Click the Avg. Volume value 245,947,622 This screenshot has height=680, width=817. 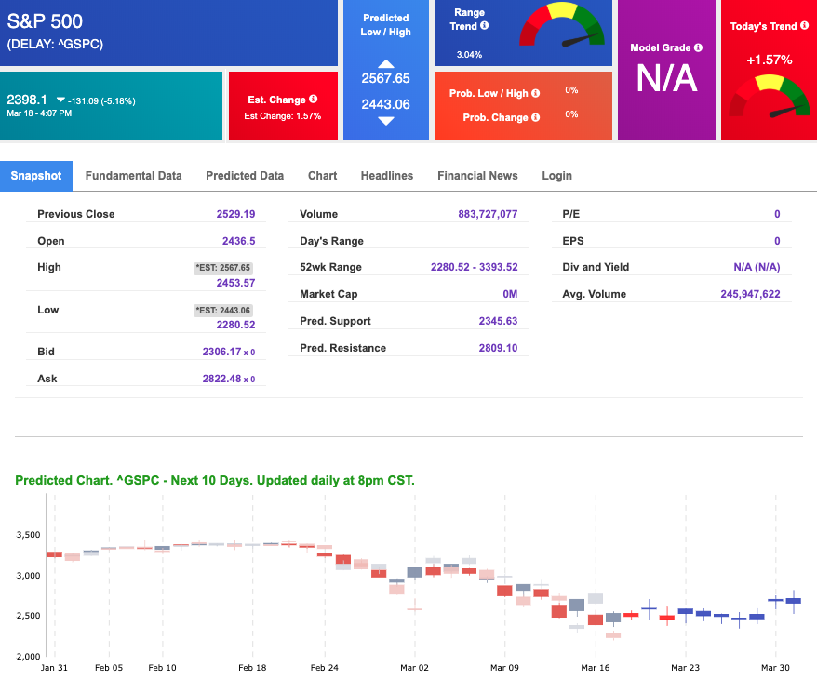[x=750, y=294]
